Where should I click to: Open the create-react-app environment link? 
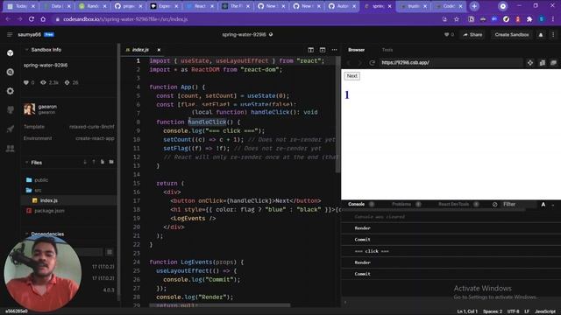pos(95,138)
